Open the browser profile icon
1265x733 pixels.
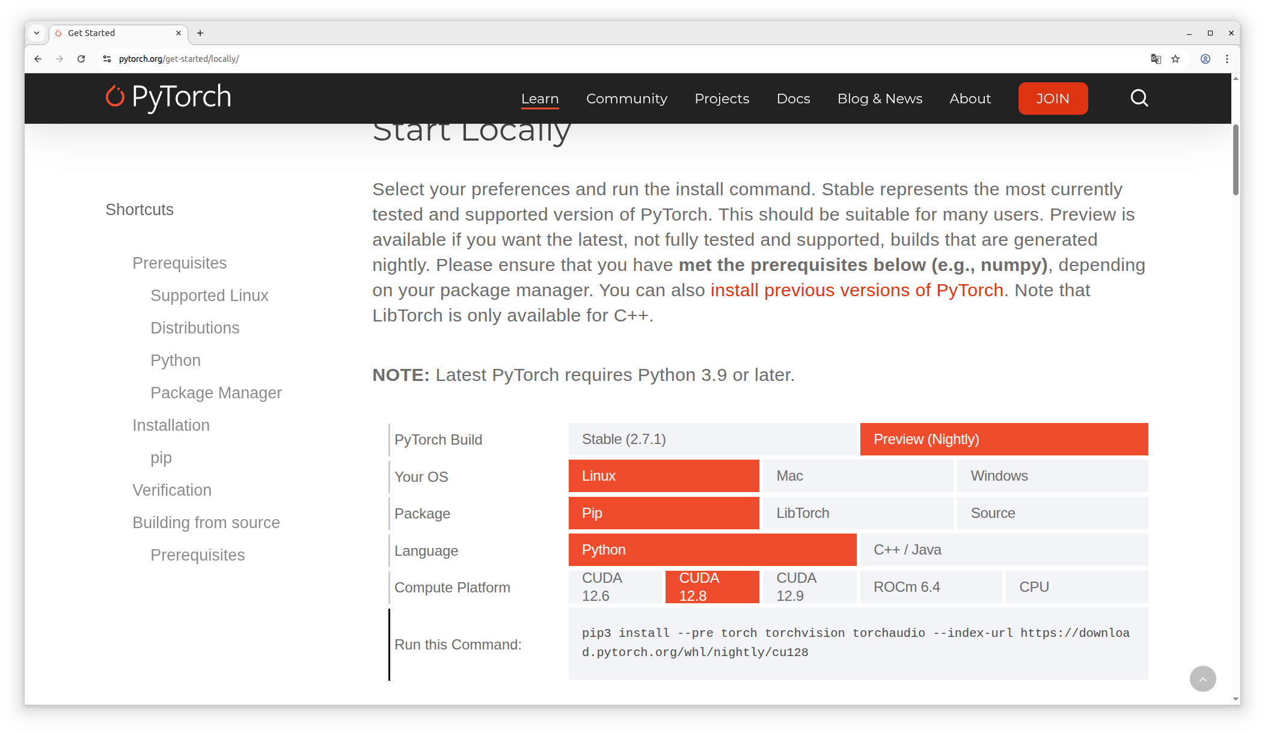[x=1205, y=59]
